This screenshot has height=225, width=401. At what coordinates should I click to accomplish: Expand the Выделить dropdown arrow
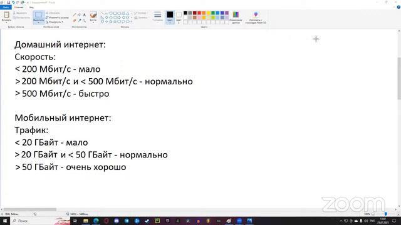tap(39, 22)
